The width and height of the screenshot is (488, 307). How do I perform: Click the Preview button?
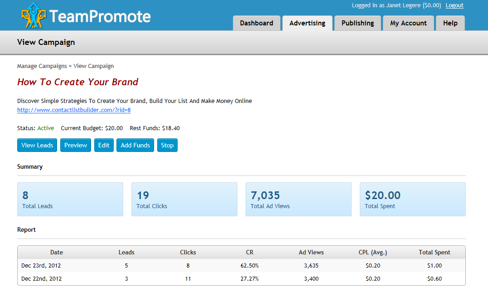pyautogui.click(x=76, y=145)
